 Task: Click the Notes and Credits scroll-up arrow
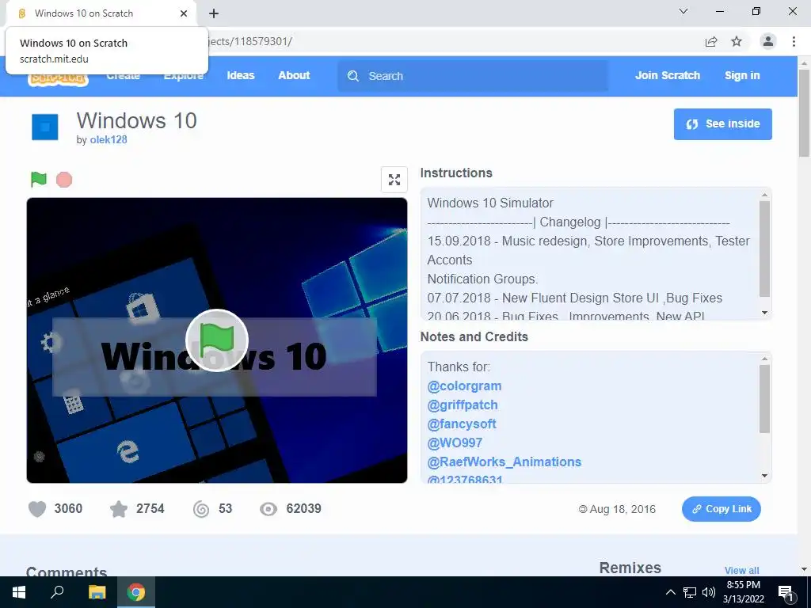pos(764,359)
